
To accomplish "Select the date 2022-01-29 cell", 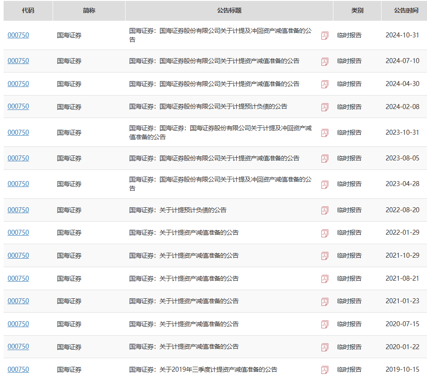I will pyautogui.click(x=402, y=232).
